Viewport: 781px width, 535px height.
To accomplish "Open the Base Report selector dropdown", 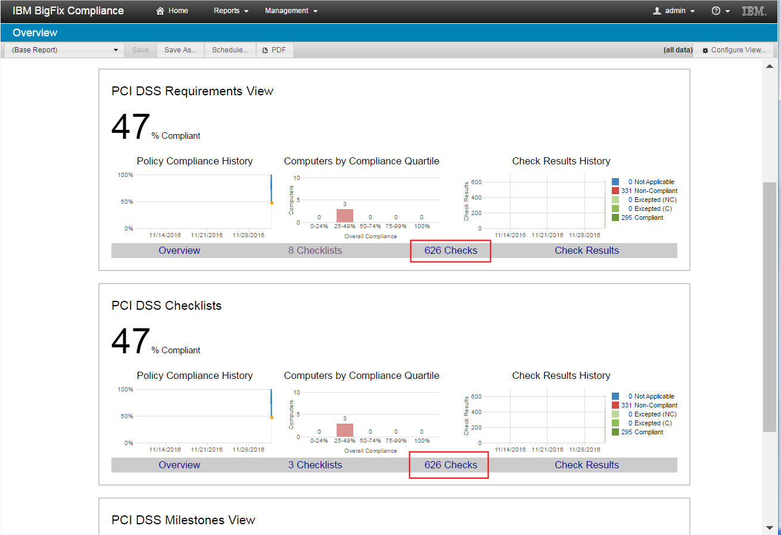I will (65, 50).
